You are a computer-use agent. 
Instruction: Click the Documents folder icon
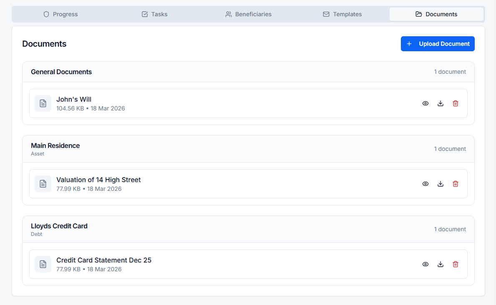pyautogui.click(x=418, y=14)
